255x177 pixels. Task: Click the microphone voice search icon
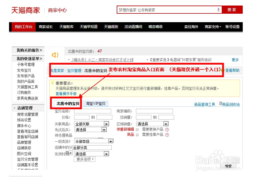click(x=219, y=10)
